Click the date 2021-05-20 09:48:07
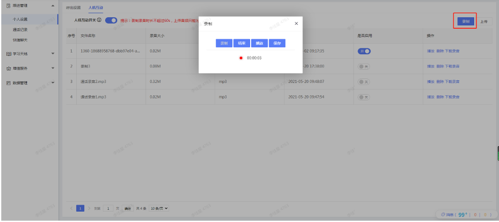This screenshot has height=222, width=499. [306, 82]
